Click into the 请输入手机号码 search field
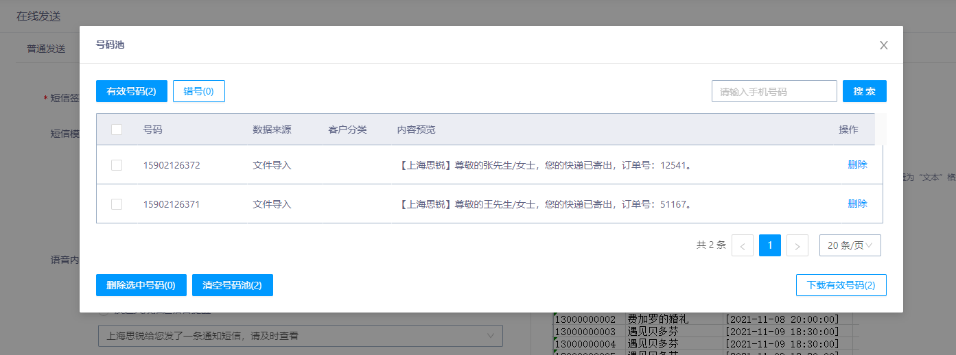956x355 pixels. click(773, 91)
